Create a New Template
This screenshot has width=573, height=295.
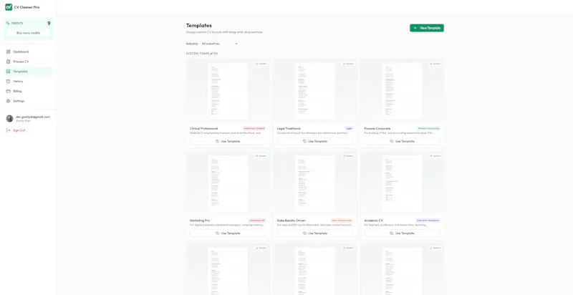[x=427, y=28]
